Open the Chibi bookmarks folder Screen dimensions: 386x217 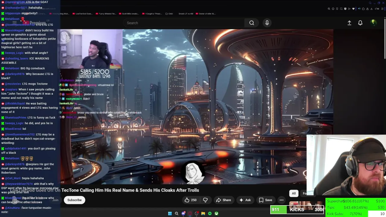point(169,14)
